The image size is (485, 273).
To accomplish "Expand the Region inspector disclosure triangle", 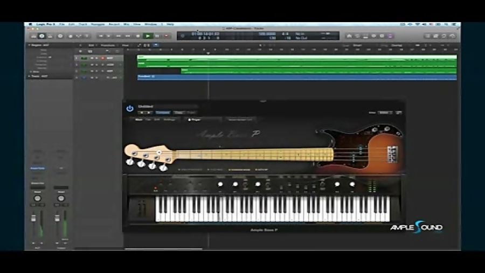I will pos(30,45).
